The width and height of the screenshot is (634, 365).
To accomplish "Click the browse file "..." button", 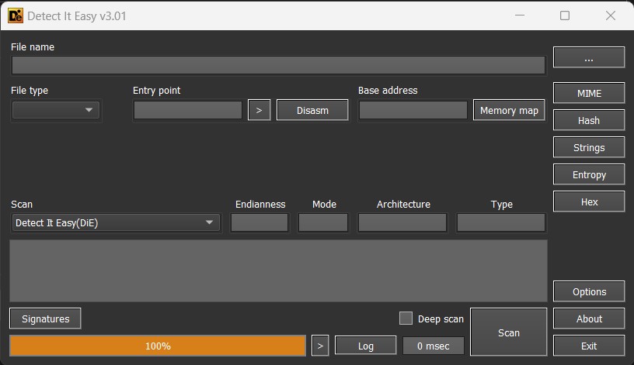I will (x=588, y=58).
